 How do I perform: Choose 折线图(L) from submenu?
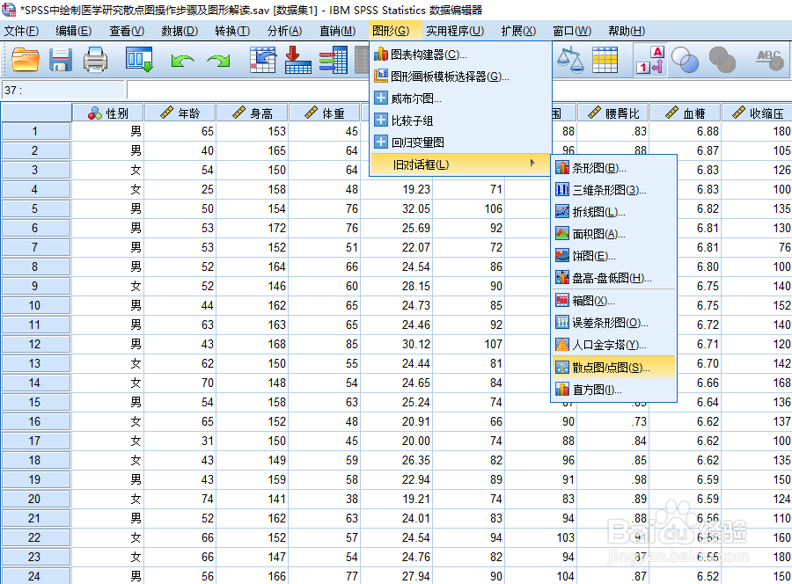[614, 212]
